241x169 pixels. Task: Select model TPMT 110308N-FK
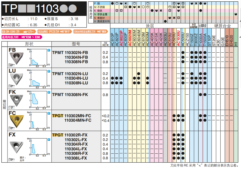[70, 95]
